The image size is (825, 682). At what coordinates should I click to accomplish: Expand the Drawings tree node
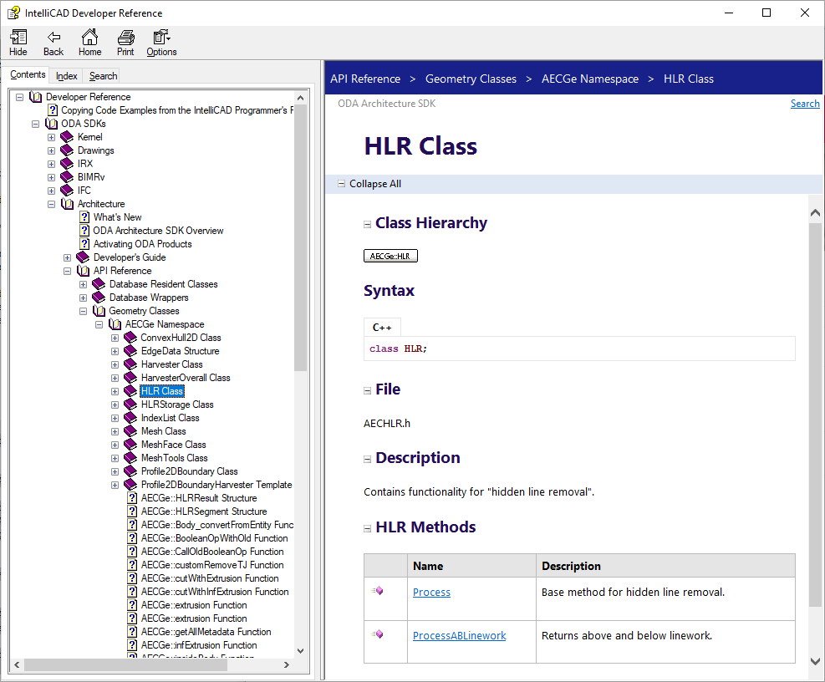(51, 150)
